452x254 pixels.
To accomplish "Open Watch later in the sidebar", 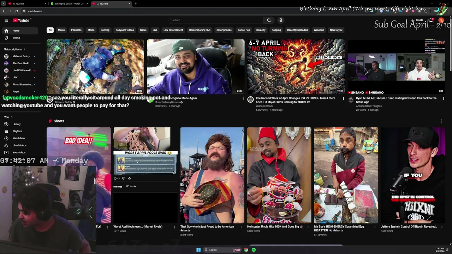I will pyautogui.click(x=20, y=138).
